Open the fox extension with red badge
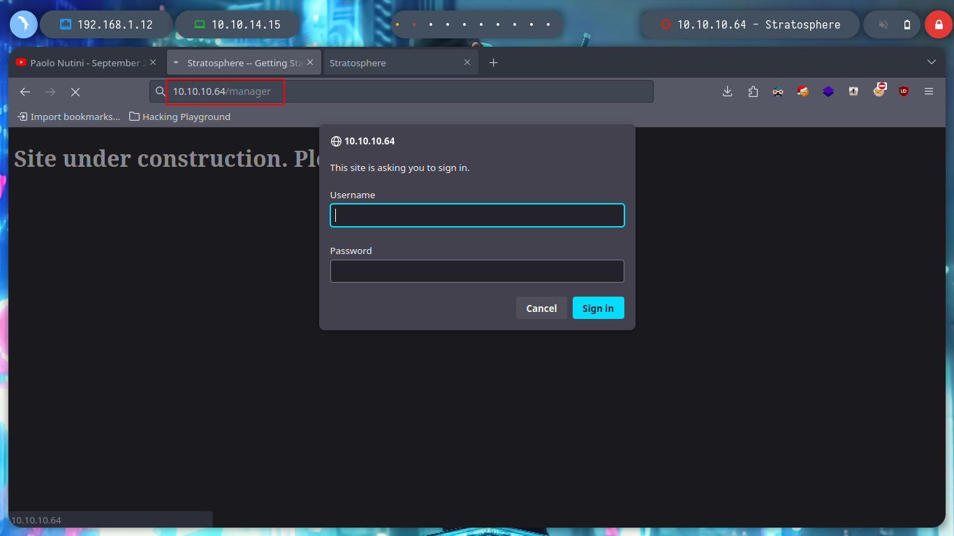The height and width of the screenshot is (536, 954). 879,90
